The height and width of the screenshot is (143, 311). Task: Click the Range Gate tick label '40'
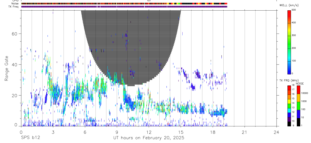pyautogui.click(x=15, y=65)
